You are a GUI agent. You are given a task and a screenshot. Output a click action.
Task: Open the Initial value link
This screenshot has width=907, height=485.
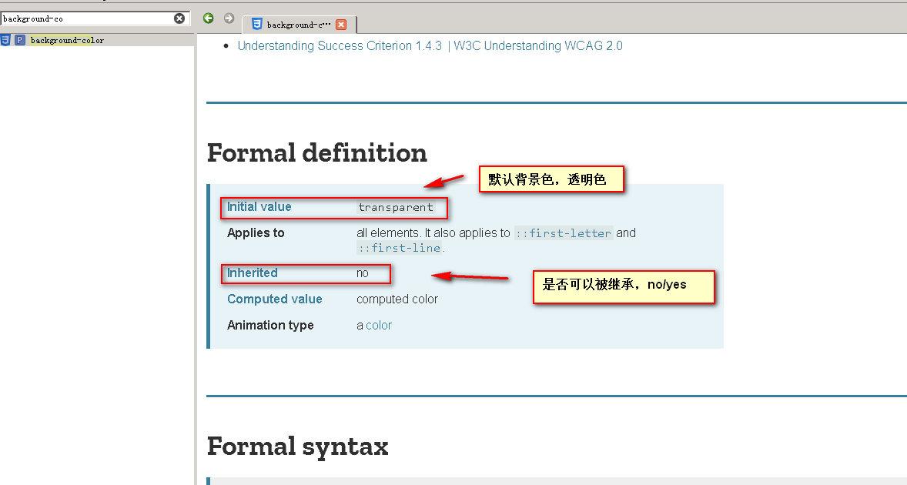pos(259,207)
